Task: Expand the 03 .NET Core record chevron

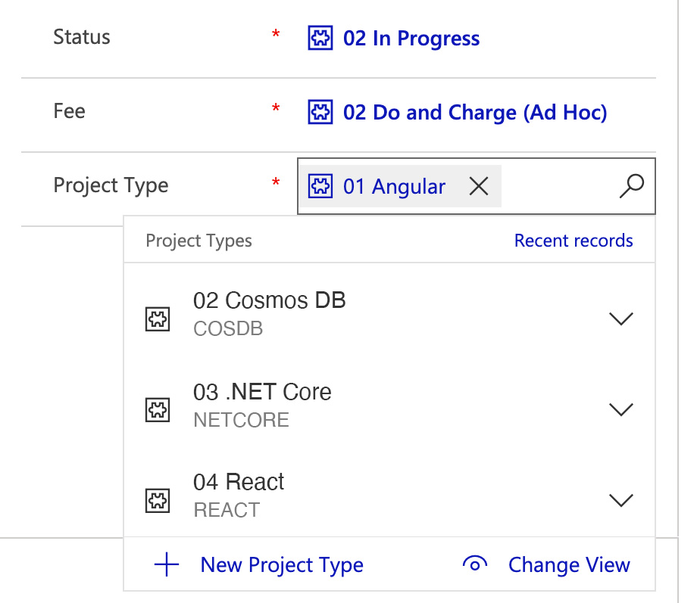Action: pos(620,409)
